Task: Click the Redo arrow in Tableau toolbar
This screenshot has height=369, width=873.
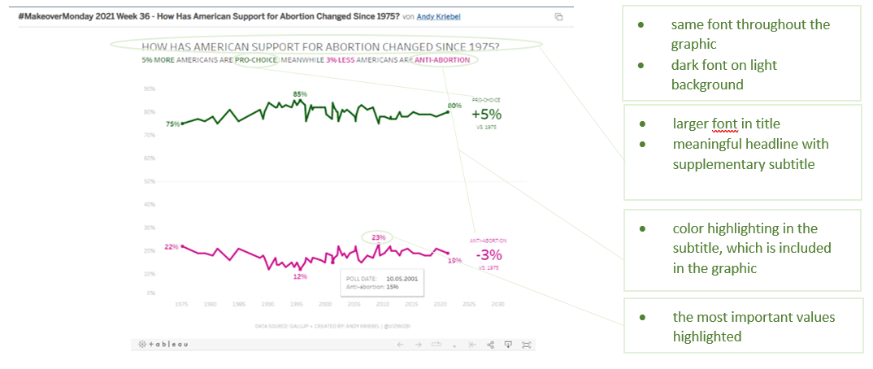Action: 419,345
